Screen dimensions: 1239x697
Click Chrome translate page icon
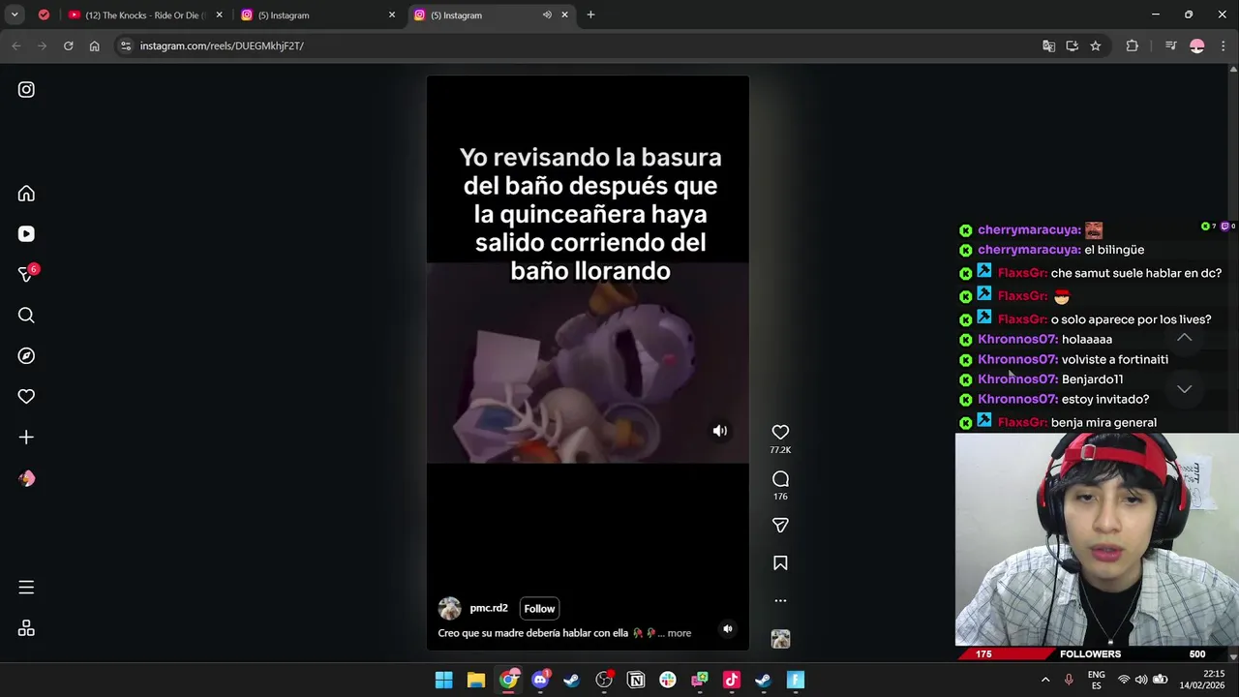[1048, 45]
